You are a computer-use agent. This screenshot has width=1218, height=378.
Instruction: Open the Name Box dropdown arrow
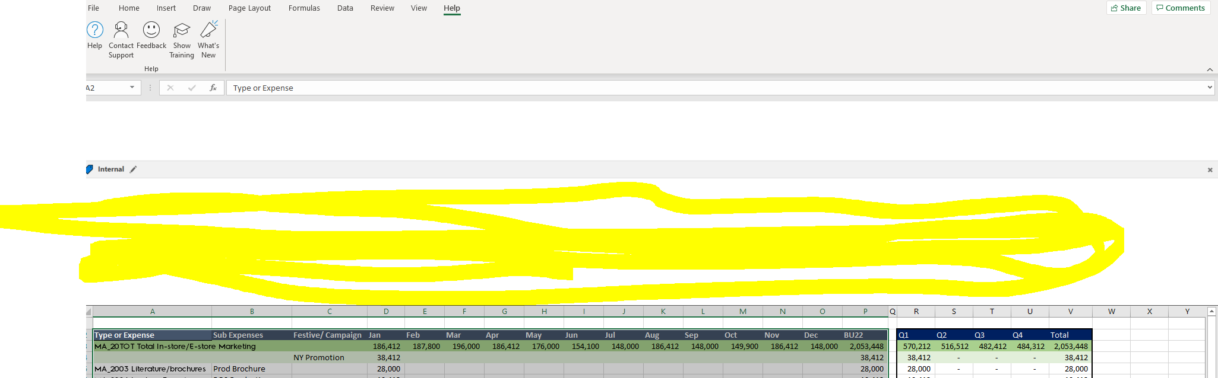[132, 88]
